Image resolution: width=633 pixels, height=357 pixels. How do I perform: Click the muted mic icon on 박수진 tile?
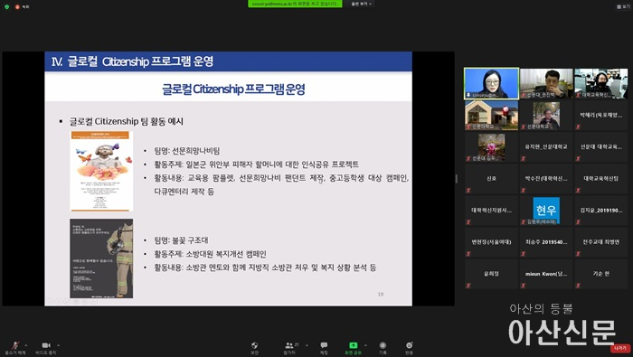point(524,191)
